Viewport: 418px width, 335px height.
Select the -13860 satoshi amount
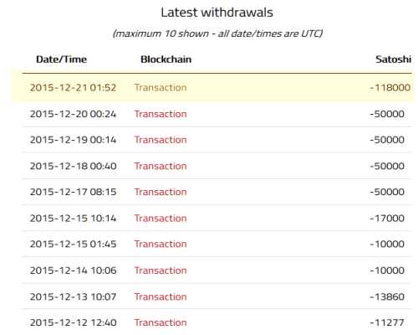[387, 296]
